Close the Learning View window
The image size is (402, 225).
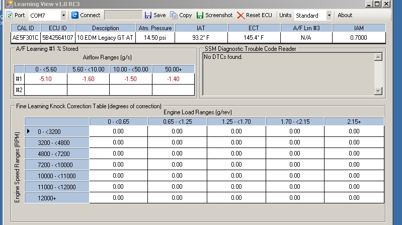[x=386, y=4]
